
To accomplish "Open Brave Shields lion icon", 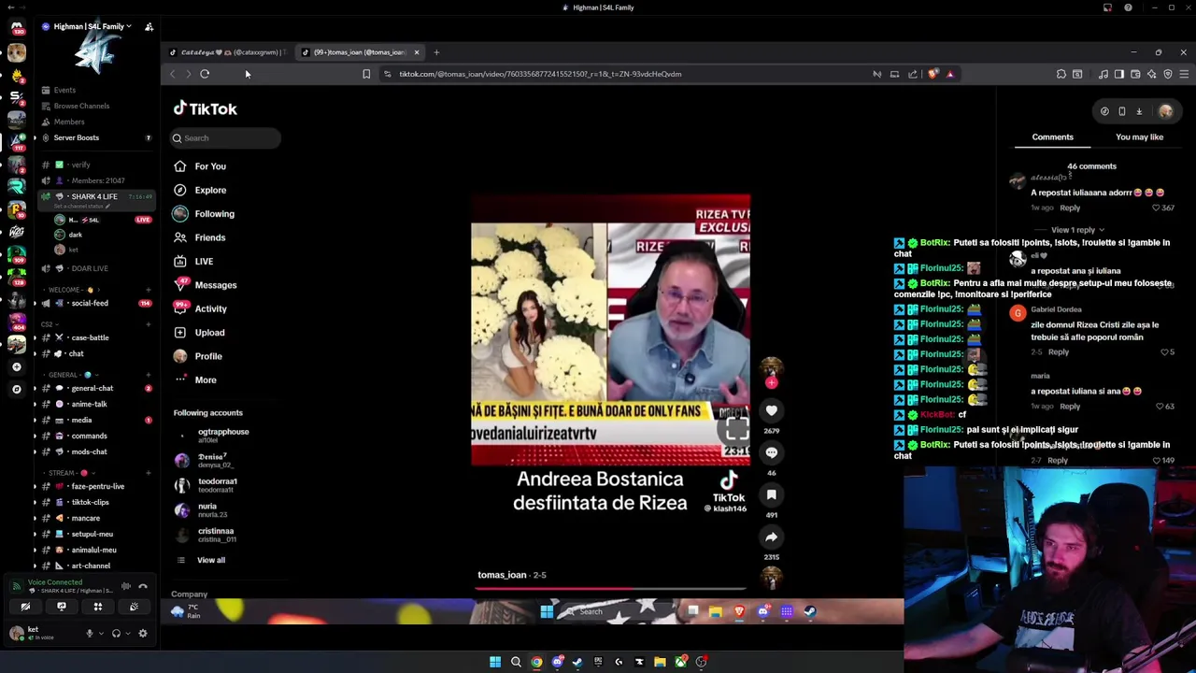I will coord(933,74).
